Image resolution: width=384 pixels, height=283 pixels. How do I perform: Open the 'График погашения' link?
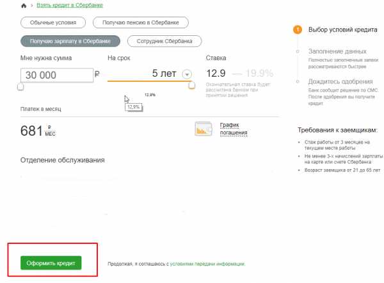(233, 129)
